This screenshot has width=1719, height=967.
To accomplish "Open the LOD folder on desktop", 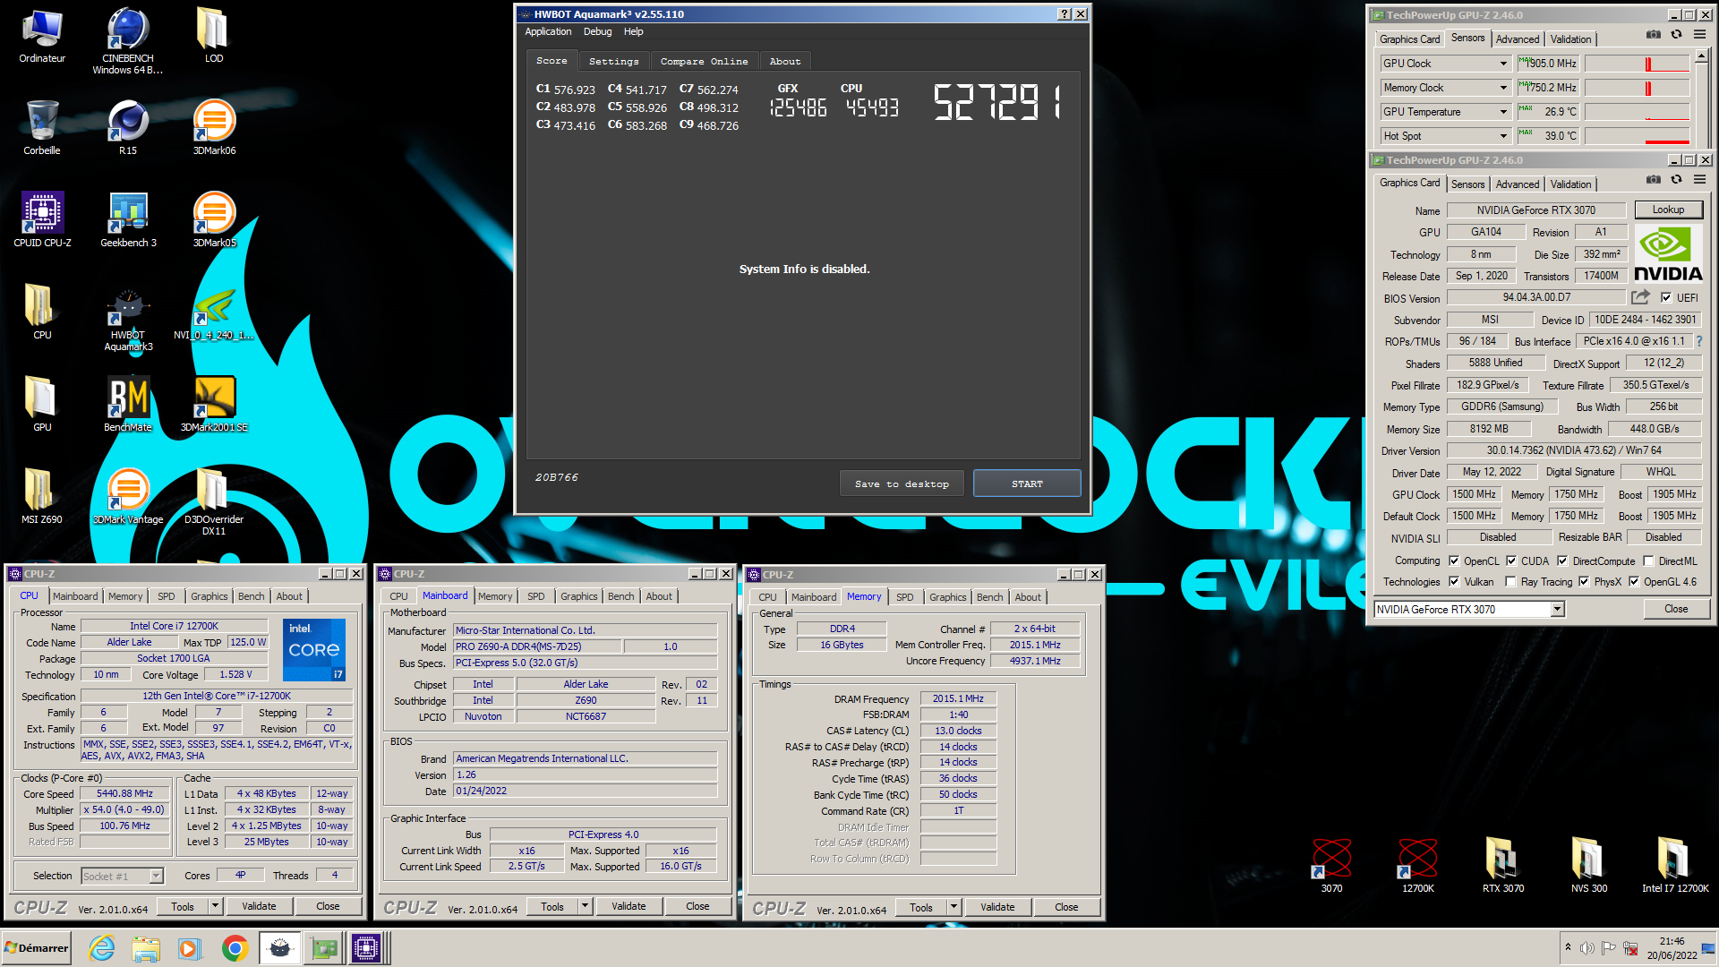I will (x=214, y=36).
